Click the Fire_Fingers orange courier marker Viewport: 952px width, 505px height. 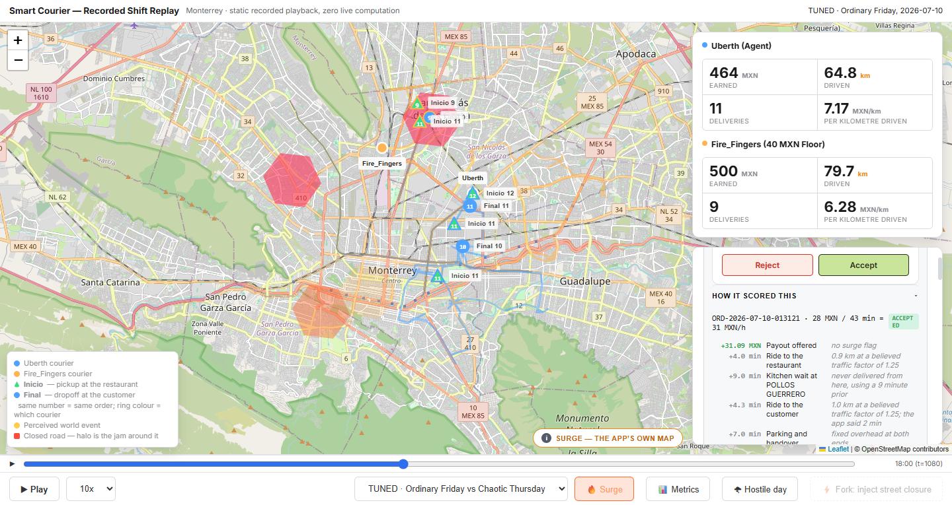click(382, 148)
